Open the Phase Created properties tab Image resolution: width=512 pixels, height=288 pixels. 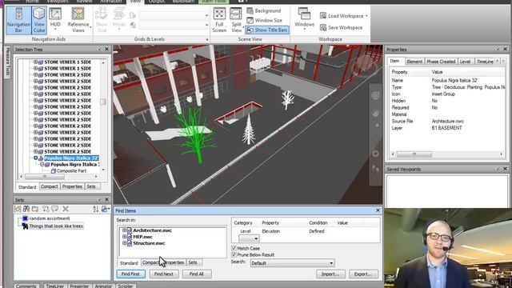tap(441, 62)
